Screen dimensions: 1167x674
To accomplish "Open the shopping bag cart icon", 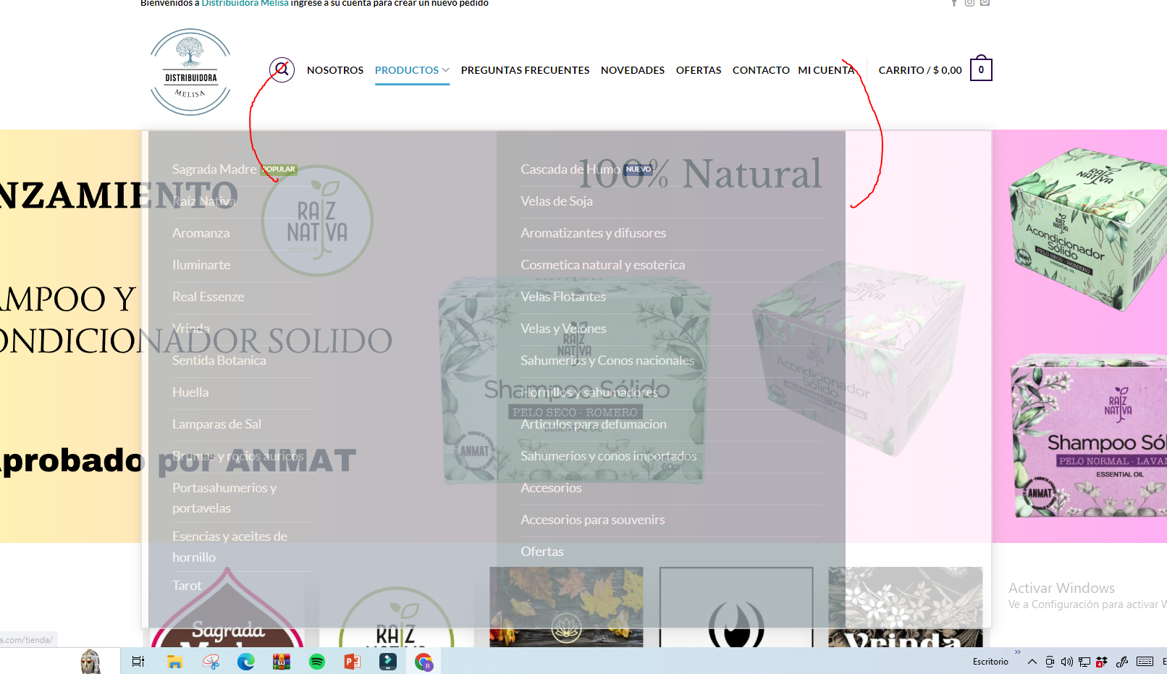I will coord(981,69).
